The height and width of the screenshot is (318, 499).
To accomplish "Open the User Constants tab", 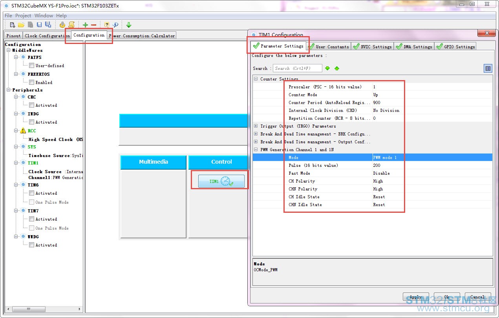I will (328, 46).
